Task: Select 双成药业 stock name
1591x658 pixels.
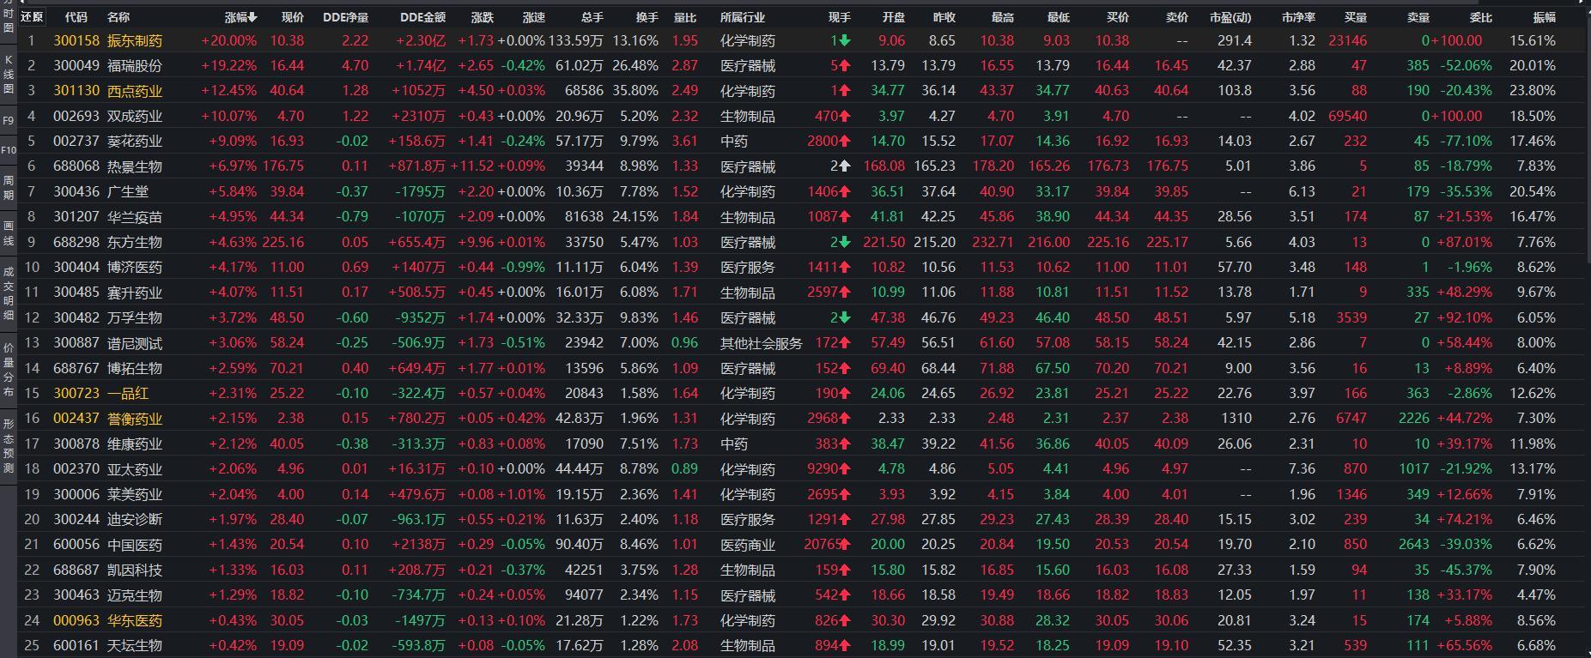Action: (x=135, y=116)
